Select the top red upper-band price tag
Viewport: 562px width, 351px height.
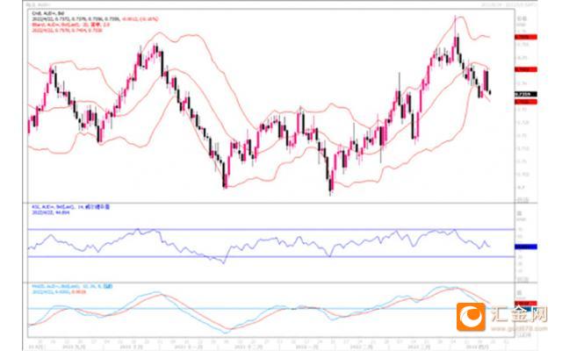pyautogui.click(x=526, y=37)
